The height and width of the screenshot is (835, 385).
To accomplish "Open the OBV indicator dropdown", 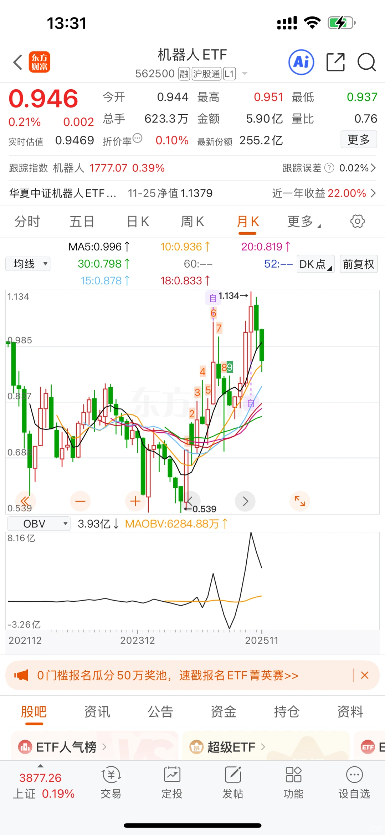I will tap(39, 524).
